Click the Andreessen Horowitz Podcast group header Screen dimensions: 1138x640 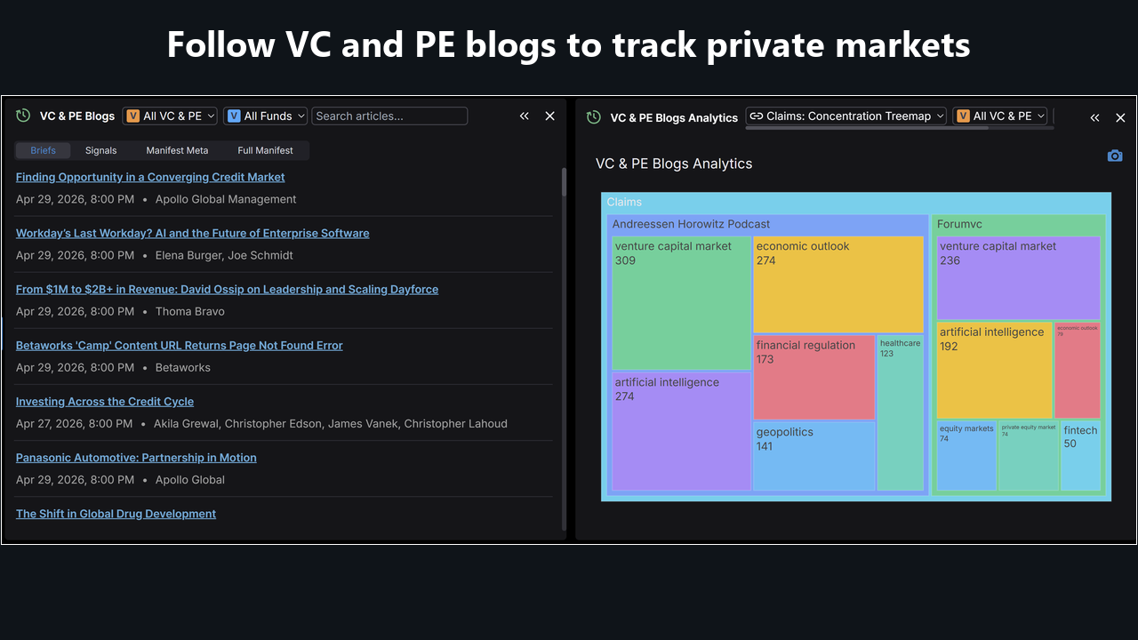pyautogui.click(x=691, y=224)
